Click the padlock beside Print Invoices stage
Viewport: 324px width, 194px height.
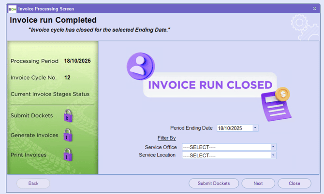68,155
